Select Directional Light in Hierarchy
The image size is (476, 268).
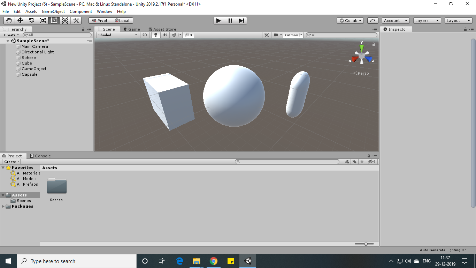[38, 52]
